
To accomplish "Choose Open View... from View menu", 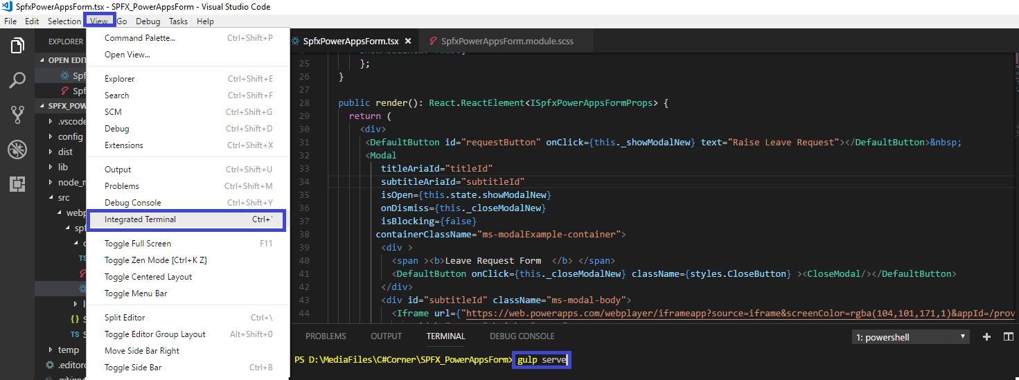I will pos(188,55).
